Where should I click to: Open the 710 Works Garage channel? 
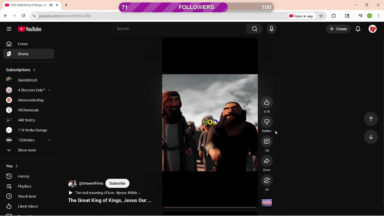28,130
